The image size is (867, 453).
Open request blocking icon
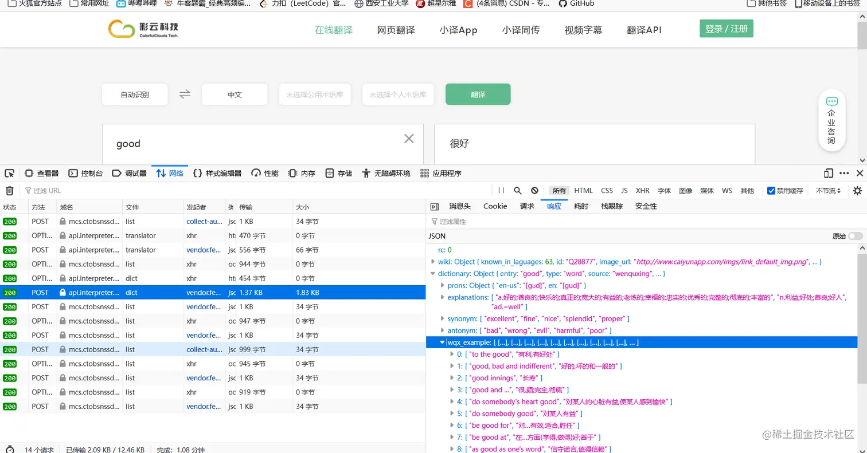(x=534, y=191)
